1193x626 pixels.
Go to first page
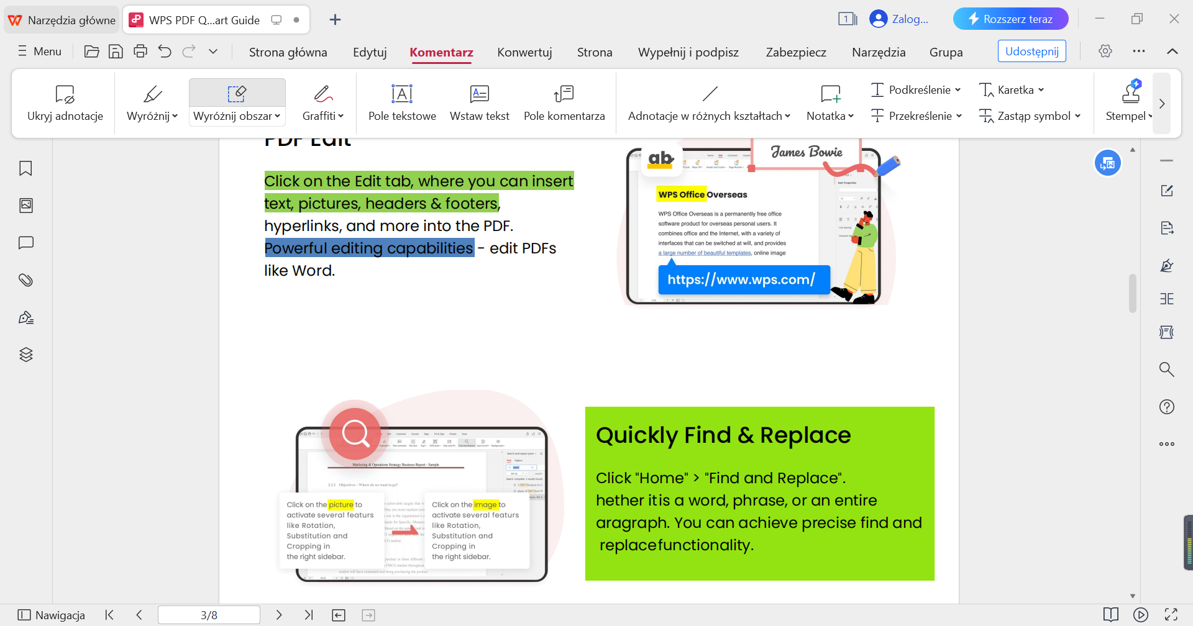click(109, 615)
